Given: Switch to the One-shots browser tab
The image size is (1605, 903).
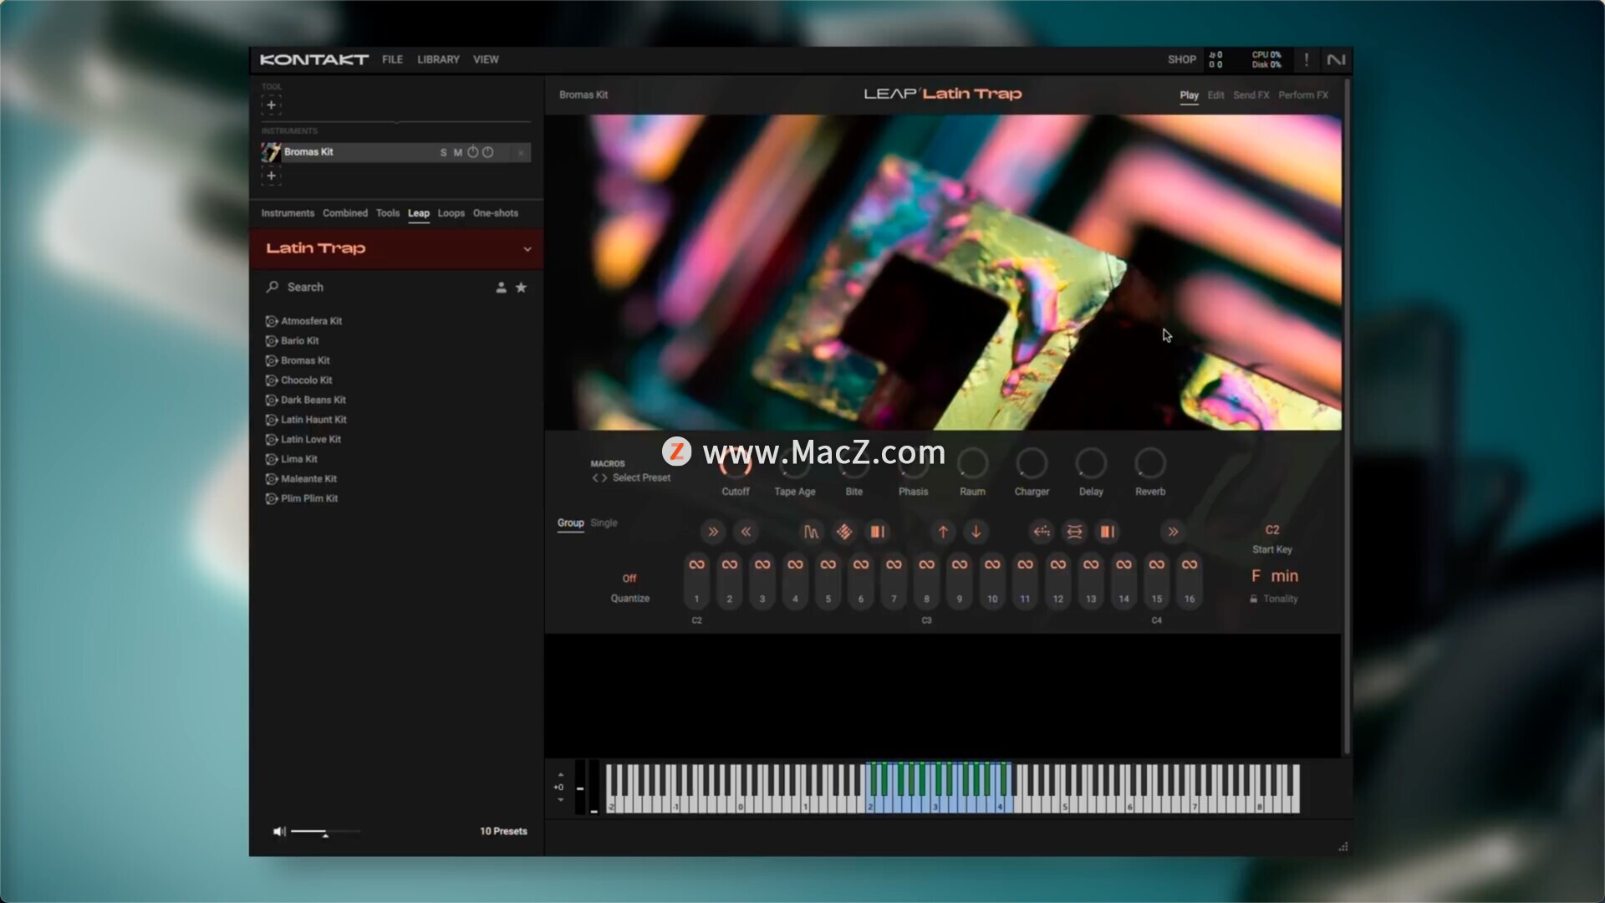Looking at the screenshot, I should (x=496, y=213).
